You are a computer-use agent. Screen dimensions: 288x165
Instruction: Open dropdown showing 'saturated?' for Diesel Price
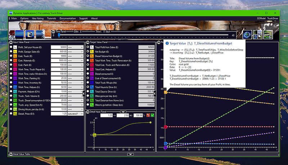coord(75,114)
